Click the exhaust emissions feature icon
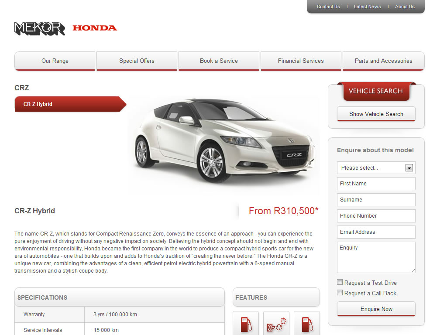Viewport: 447px width, 335px height. click(x=276, y=324)
